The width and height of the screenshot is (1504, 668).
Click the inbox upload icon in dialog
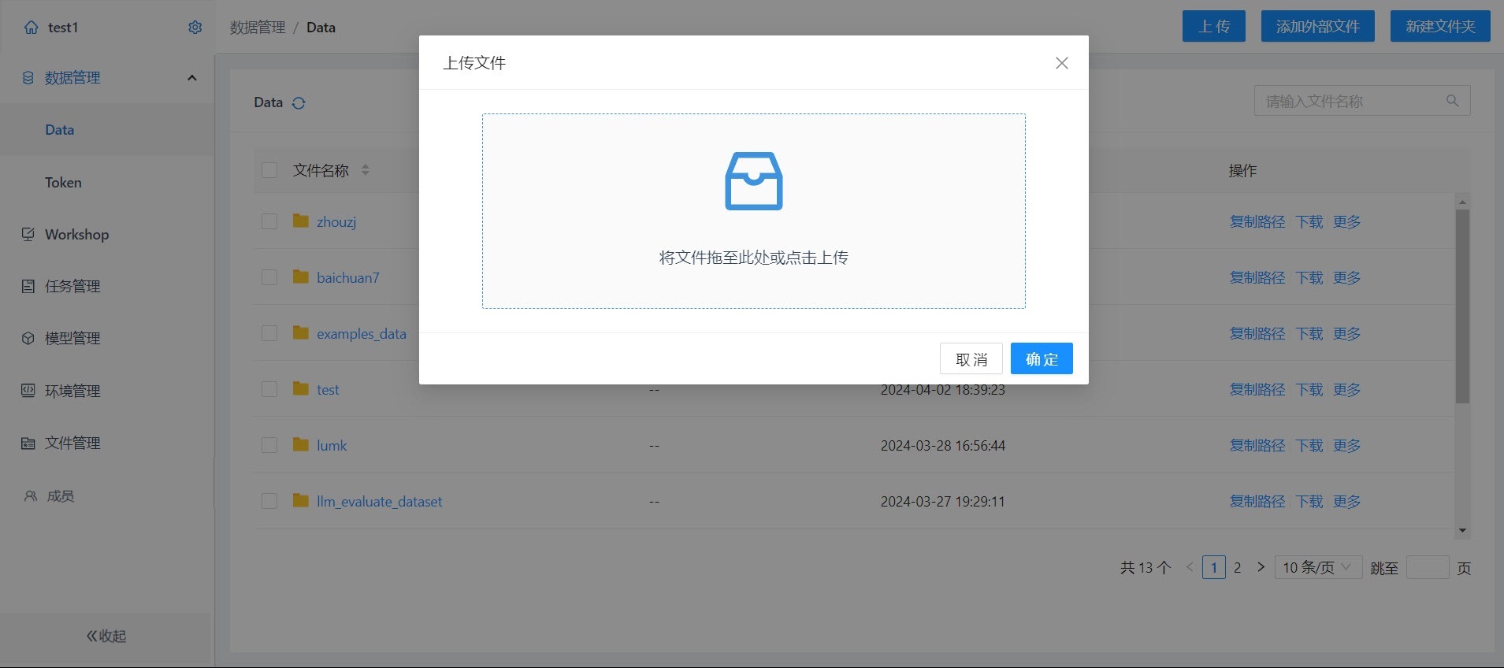[x=753, y=181]
